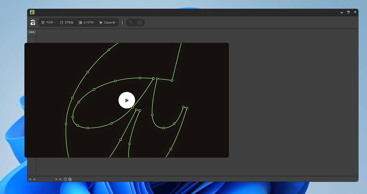
Task: Click the stacked pages icon in status bar
Action: point(70,179)
